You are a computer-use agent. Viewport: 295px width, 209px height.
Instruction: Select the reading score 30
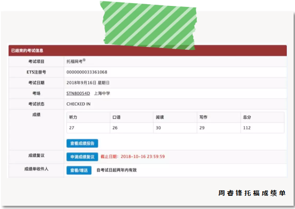tap(158, 128)
